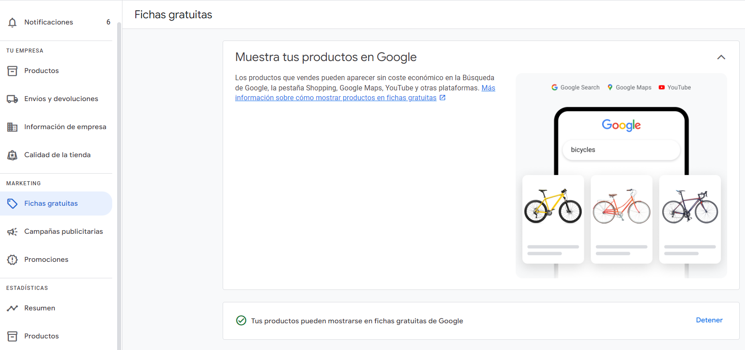Click the Notifications bell icon
745x350 pixels.
click(x=12, y=22)
